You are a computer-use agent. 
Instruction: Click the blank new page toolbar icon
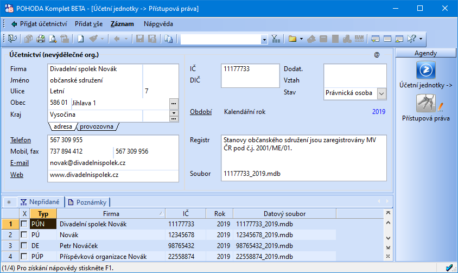point(81,39)
